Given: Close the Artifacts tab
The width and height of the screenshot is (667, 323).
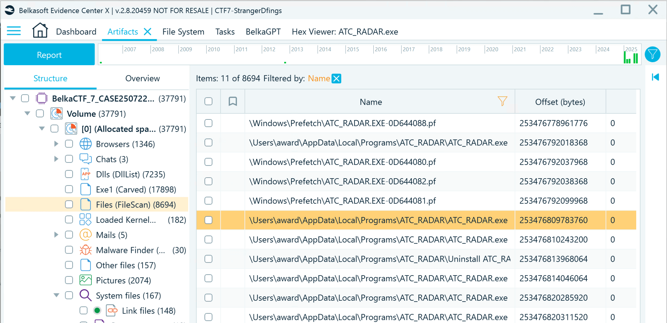Looking at the screenshot, I should (148, 32).
